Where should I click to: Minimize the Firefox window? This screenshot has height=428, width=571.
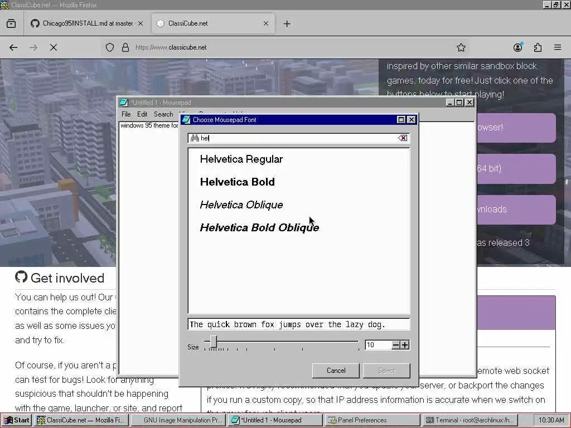pos(546,4)
